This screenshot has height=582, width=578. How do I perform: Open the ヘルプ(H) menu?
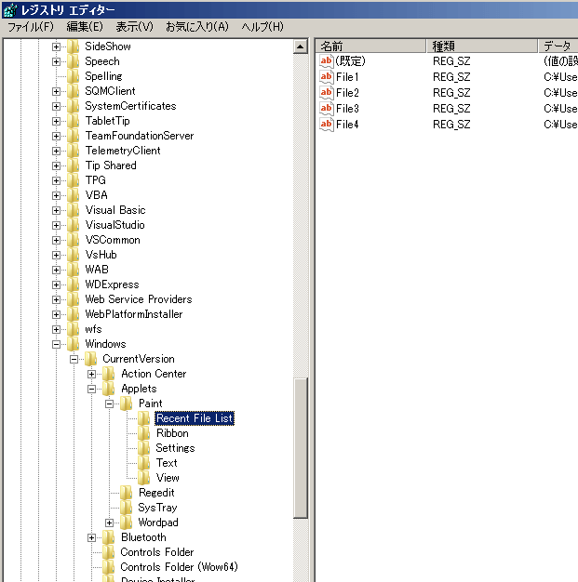[262, 27]
